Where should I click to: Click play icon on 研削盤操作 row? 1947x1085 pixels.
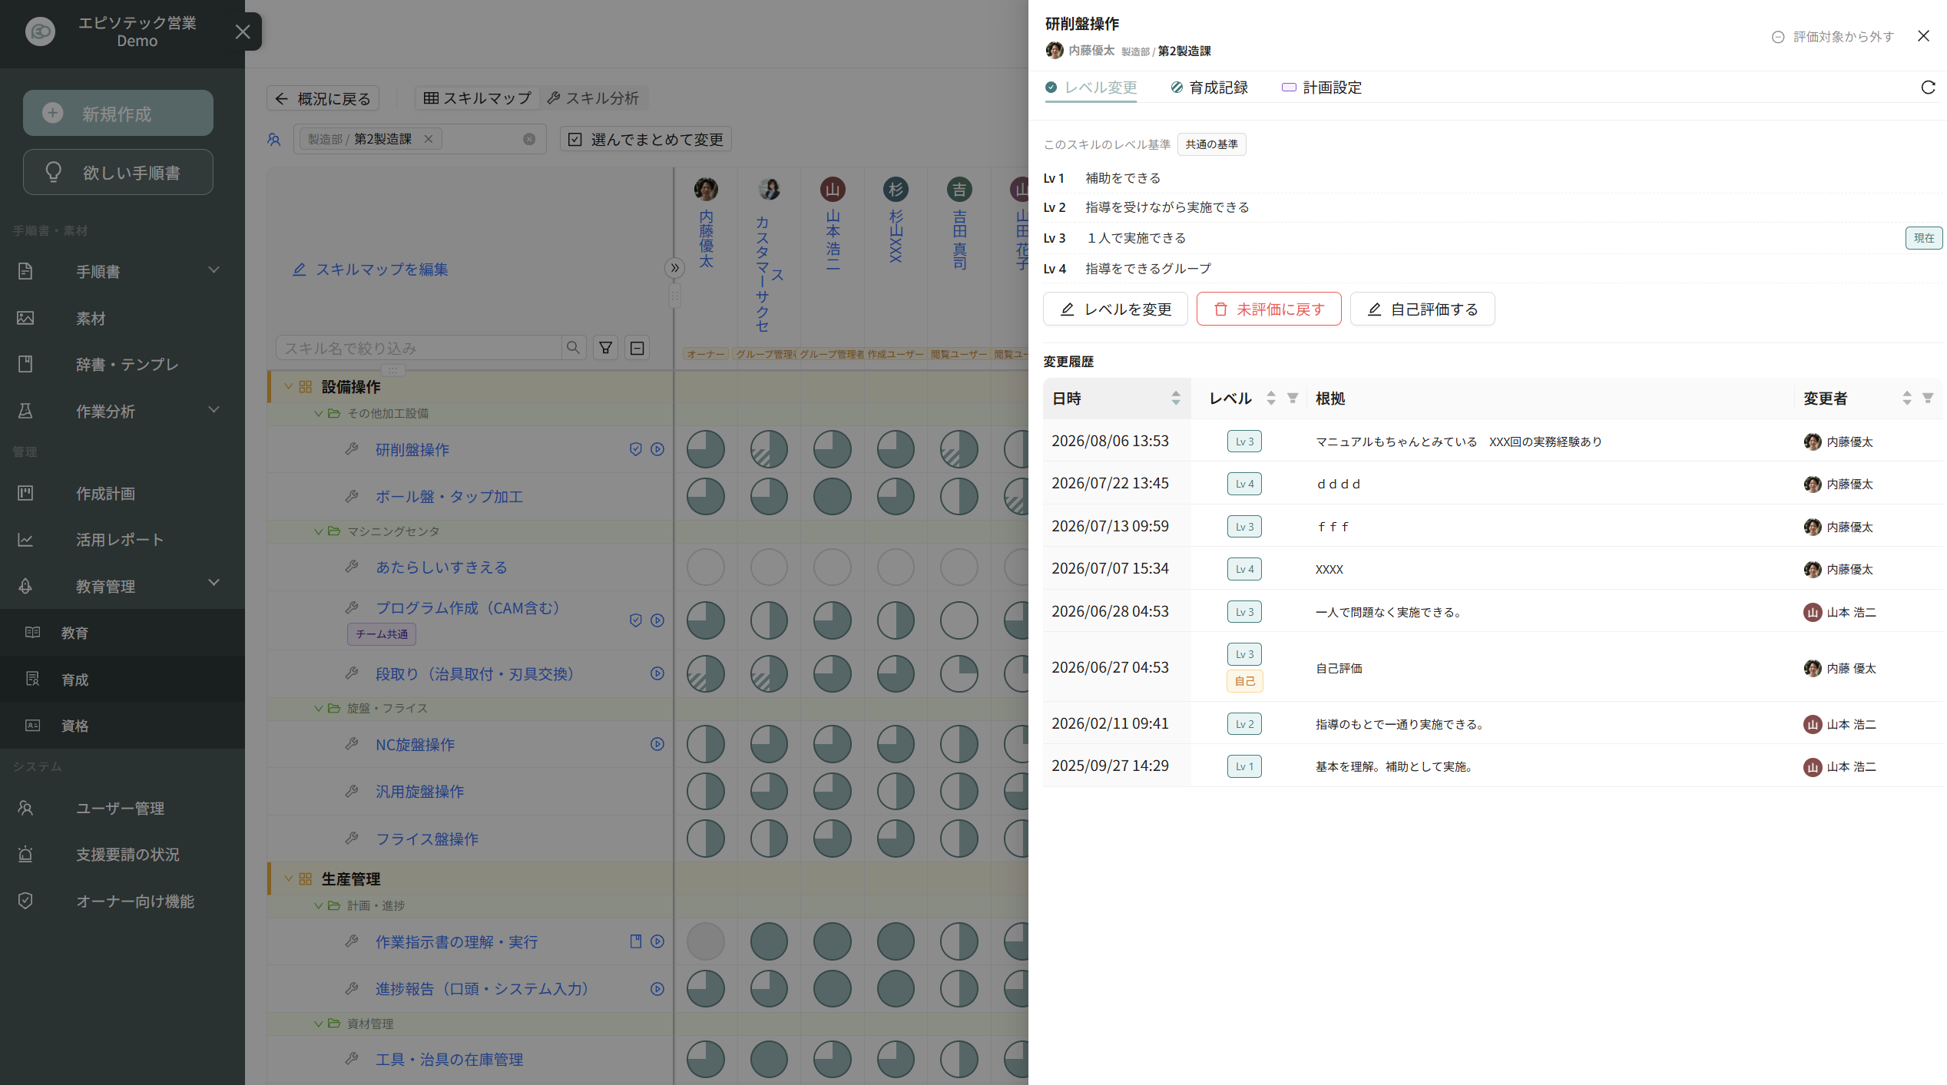(657, 449)
